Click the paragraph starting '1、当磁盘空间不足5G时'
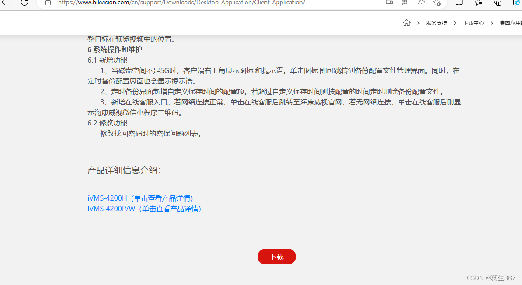The width and height of the screenshot is (522, 285). pyautogui.click(x=274, y=76)
